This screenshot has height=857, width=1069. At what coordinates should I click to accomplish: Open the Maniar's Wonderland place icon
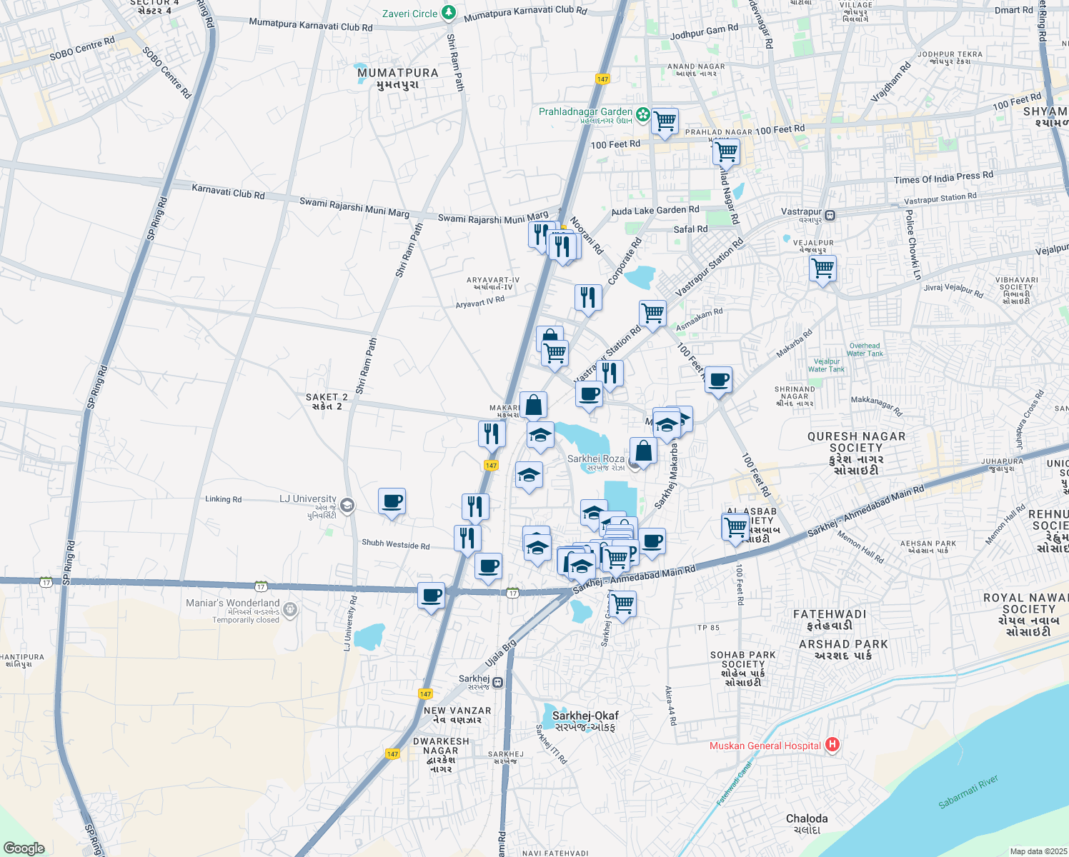click(289, 610)
